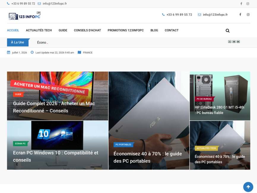Open the Guide menu item

click(x=63, y=30)
